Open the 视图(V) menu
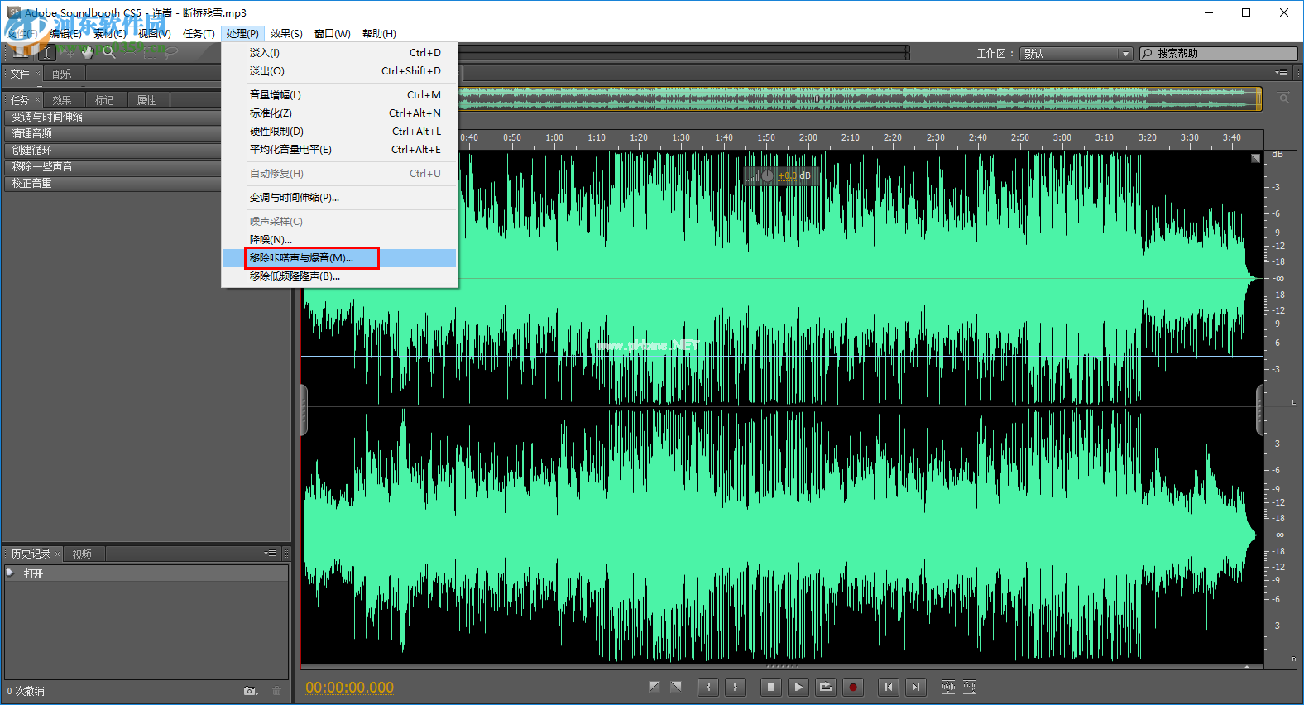Viewport: 1304px width, 705px height. click(x=155, y=34)
